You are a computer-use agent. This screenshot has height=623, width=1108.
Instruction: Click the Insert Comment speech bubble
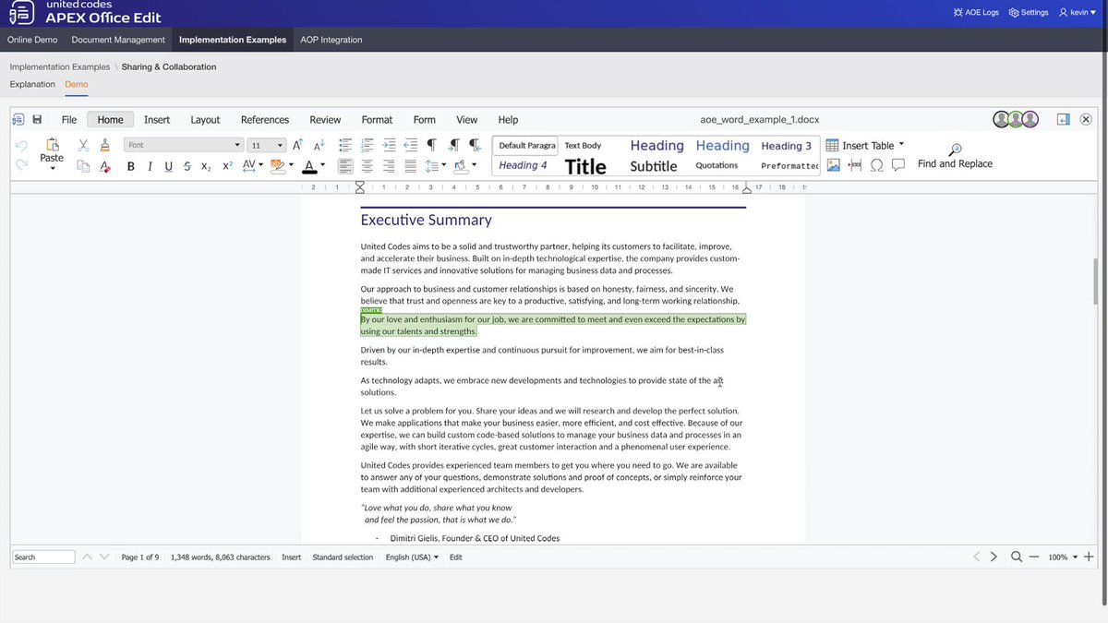pyautogui.click(x=897, y=165)
